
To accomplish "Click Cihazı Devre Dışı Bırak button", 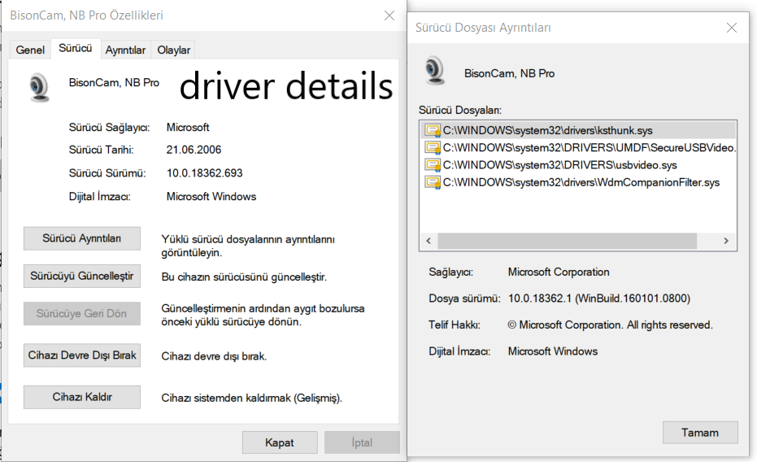I will point(81,355).
